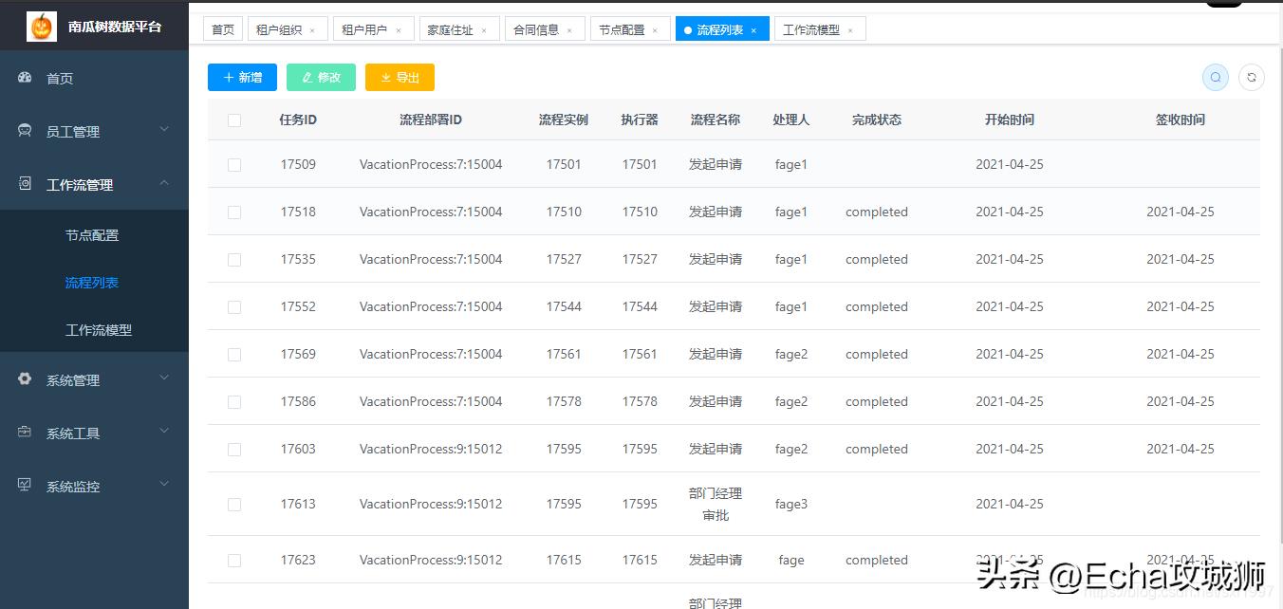Screen dimensions: 1283x609
Task: Click the refresh icon to reload the table
Action: [1252, 77]
